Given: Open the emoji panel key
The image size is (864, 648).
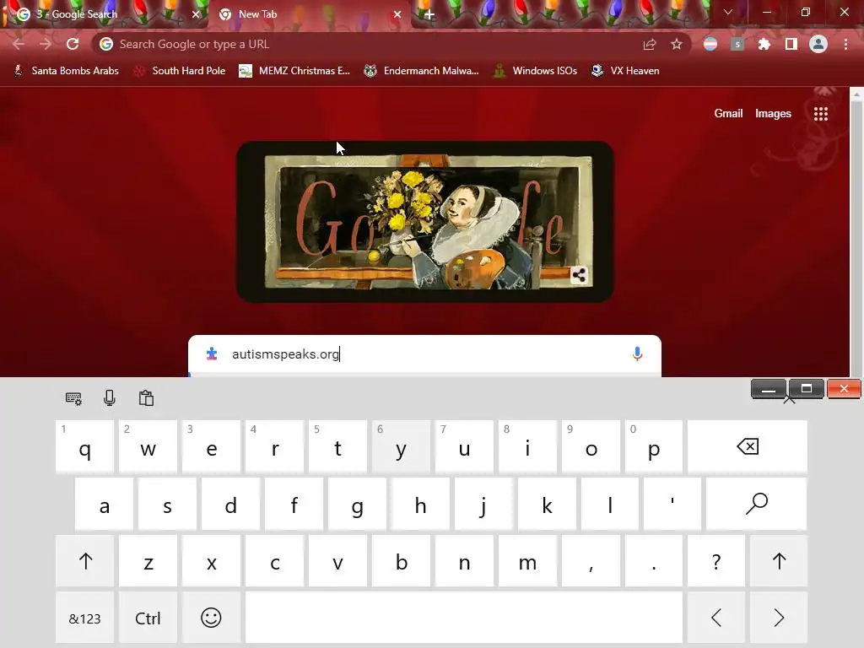Looking at the screenshot, I should (x=211, y=618).
